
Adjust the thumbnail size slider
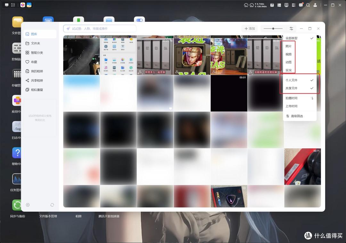(273, 29)
